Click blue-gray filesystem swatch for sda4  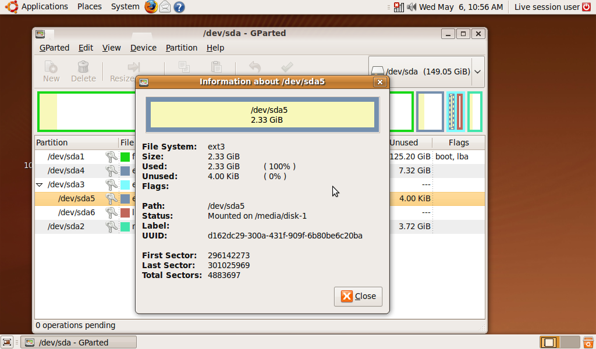(x=125, y=171)
